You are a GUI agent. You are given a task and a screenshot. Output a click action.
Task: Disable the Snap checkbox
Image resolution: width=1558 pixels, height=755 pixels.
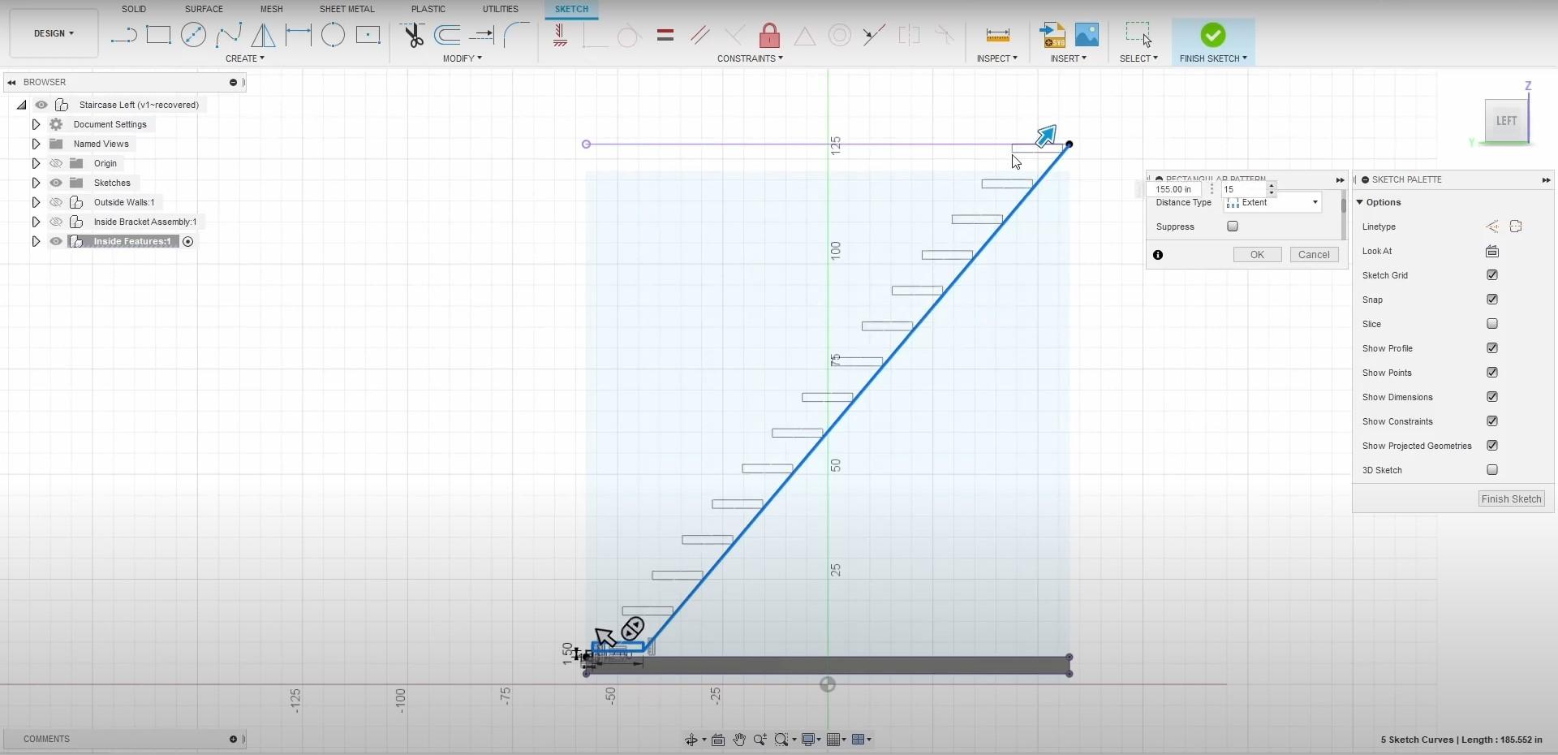pos(1492,300)
